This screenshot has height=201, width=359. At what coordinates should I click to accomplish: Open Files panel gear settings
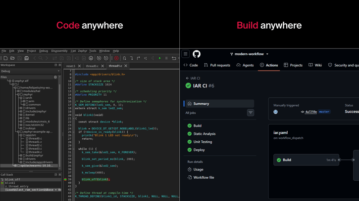[55, 77]
